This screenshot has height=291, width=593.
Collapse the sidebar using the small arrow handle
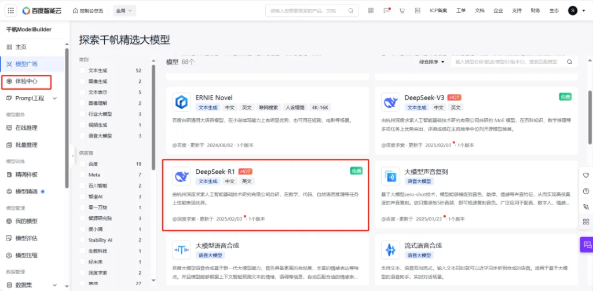coord(72,155)
